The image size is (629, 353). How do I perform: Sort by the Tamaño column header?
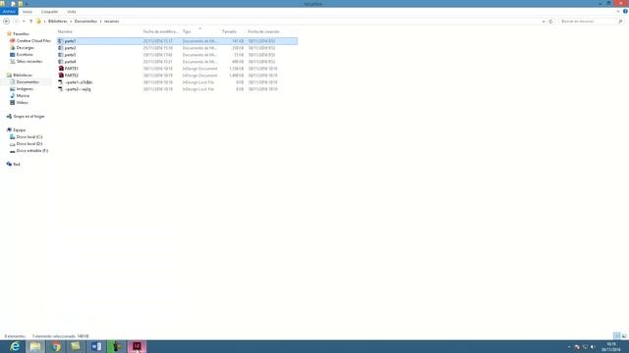pos(229,31)
